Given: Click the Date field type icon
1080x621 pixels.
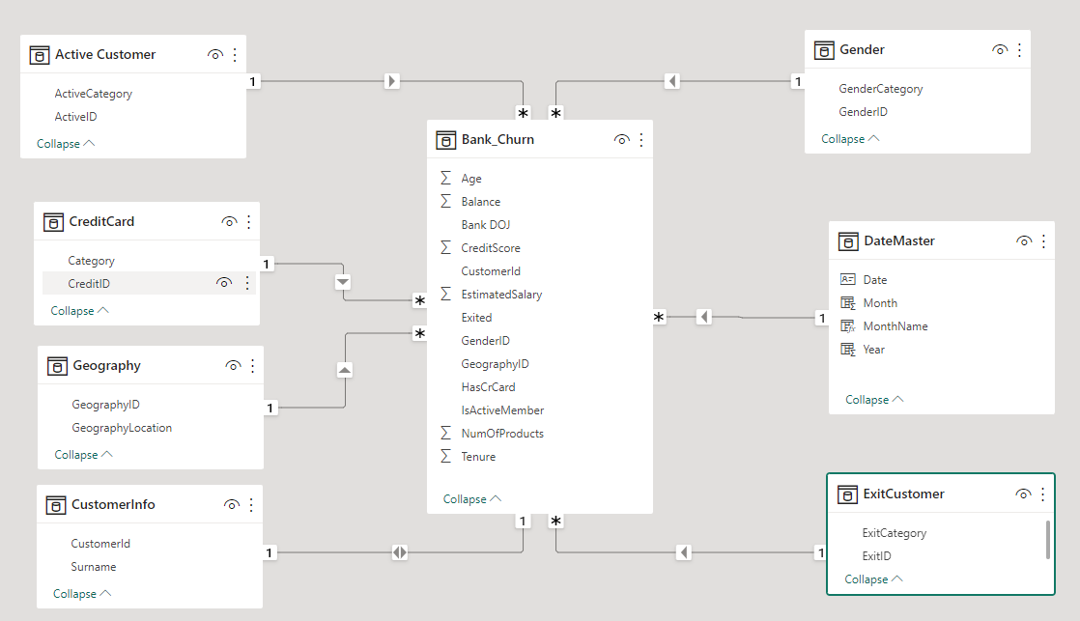Looking at the screenshot, I should click(x=848, y=279).
